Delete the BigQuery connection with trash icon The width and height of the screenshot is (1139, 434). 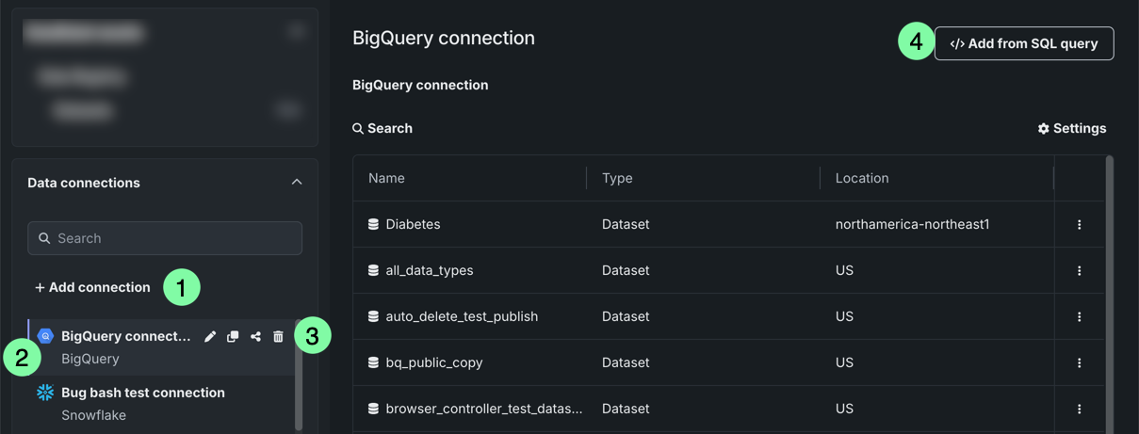pos(278,336)
